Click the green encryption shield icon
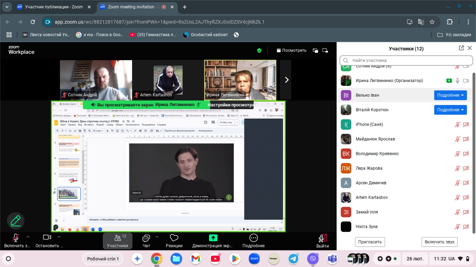Screen dimensions: 476x267 [x=259, y=50]
